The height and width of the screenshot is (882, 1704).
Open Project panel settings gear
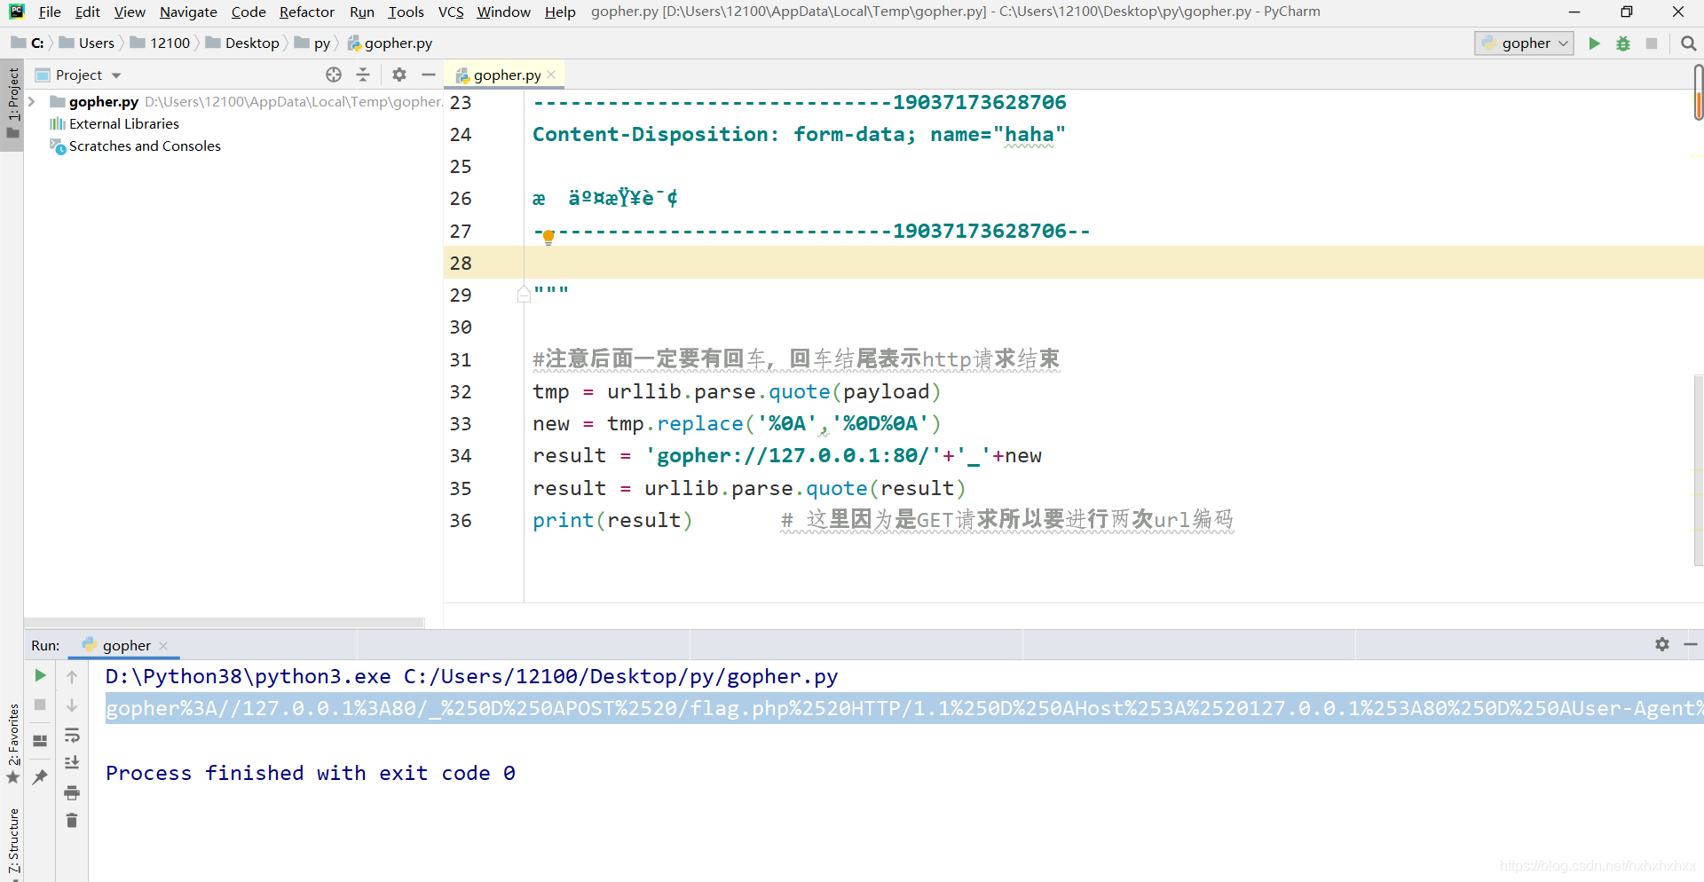[399, 75]
